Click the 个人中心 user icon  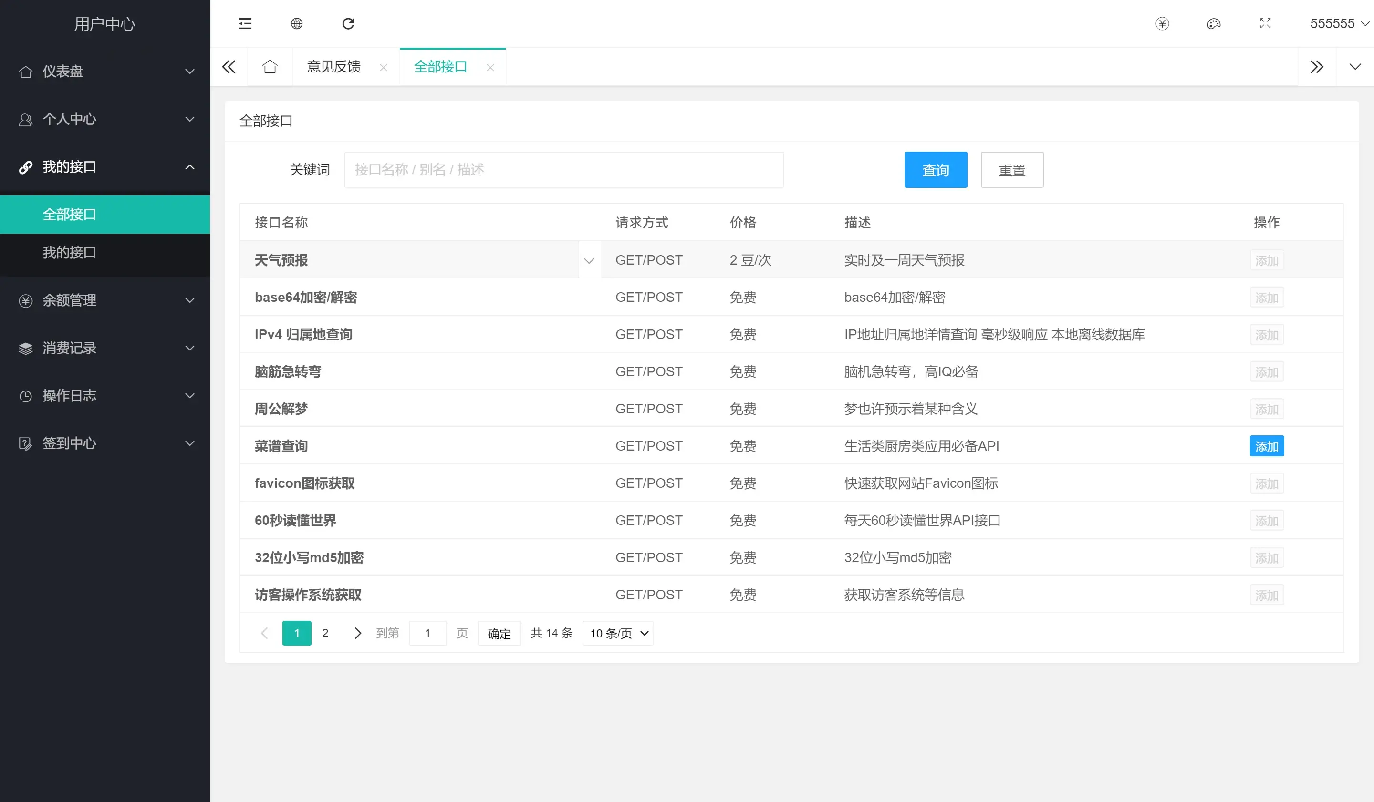26,119
